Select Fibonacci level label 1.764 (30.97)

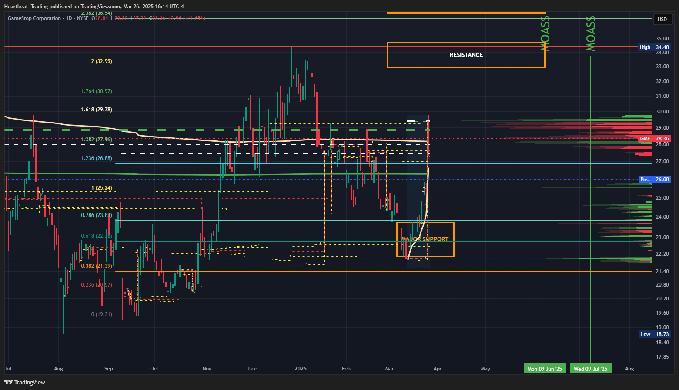point(97,91)
